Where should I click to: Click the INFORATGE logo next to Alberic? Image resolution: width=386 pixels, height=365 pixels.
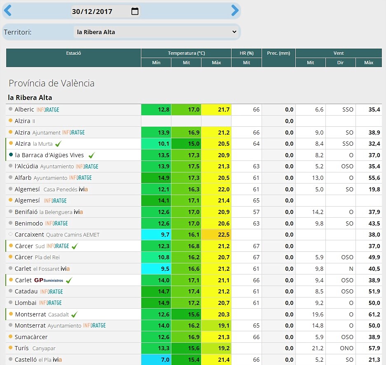[48, 110]
